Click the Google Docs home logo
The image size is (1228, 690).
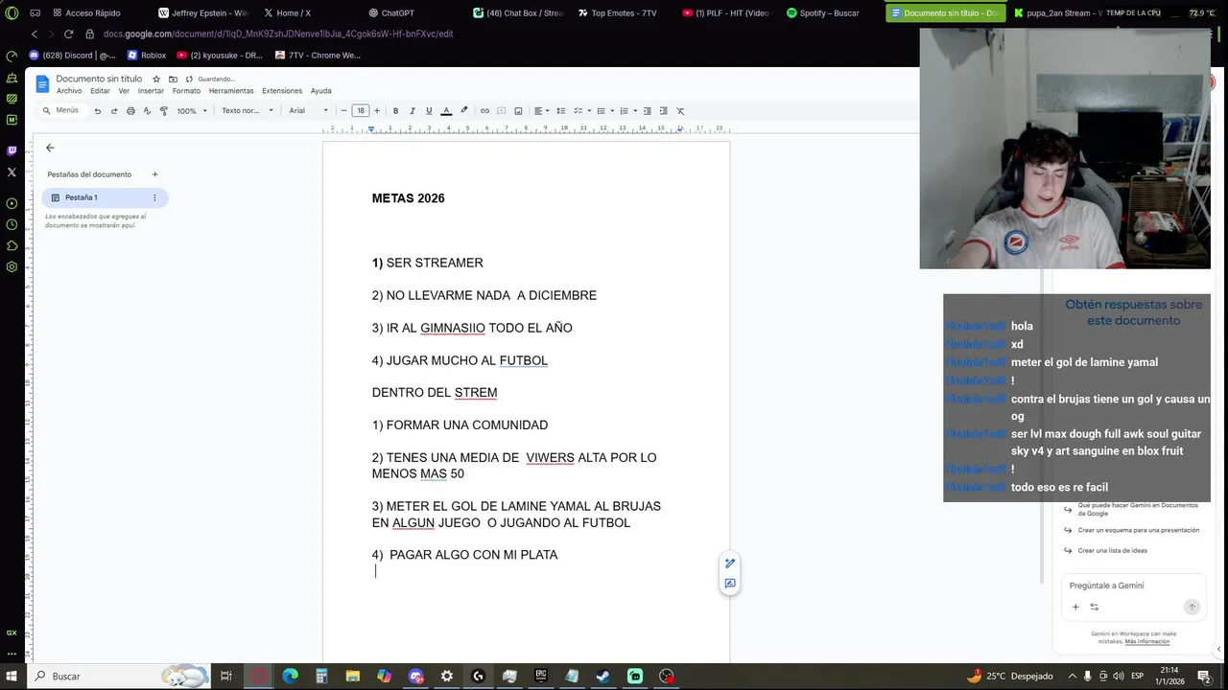pyautogui.click(x=42, y=84)
